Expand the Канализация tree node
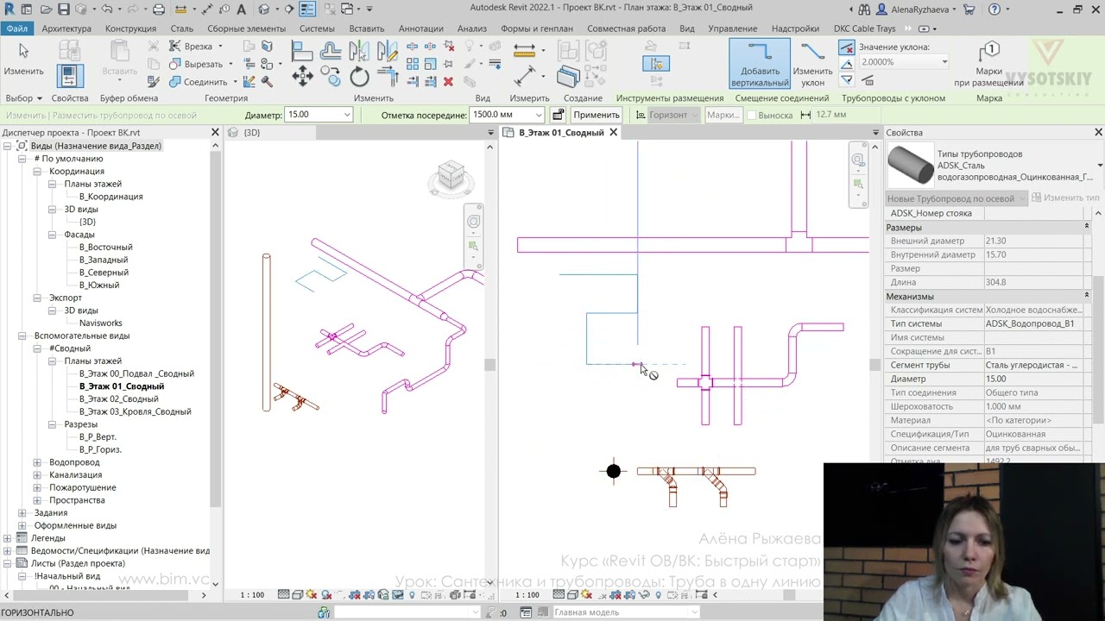 coord(37,475)
